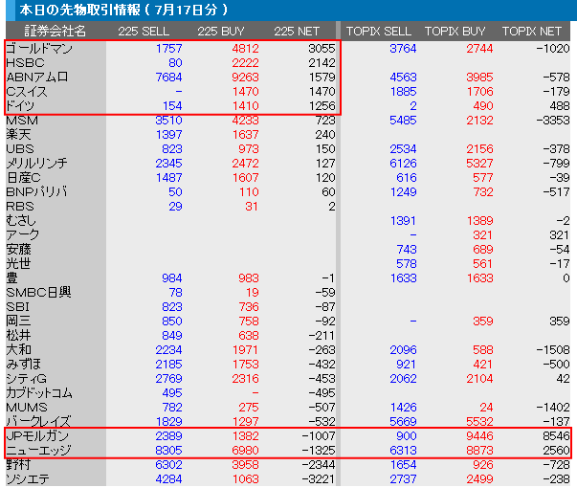Screen dimensions: 577x488
Task: Select the JPモルガン row name
Action: (x=37, y=435)
